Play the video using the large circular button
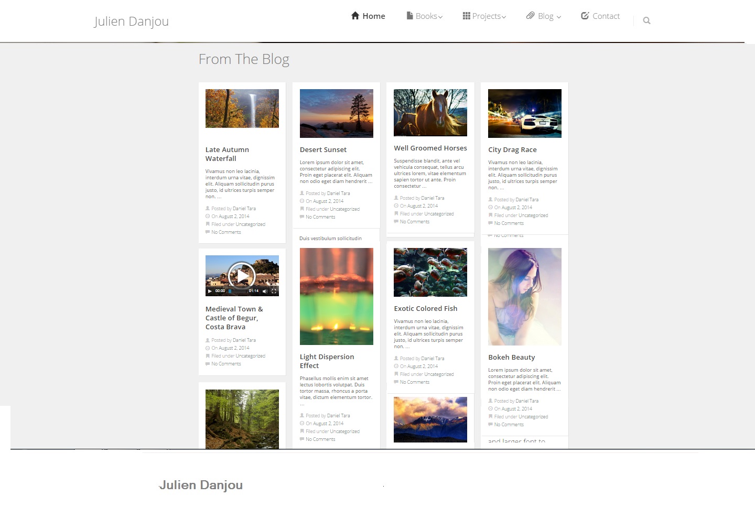This screenshot has height=518, width=755. click(242, 275)
